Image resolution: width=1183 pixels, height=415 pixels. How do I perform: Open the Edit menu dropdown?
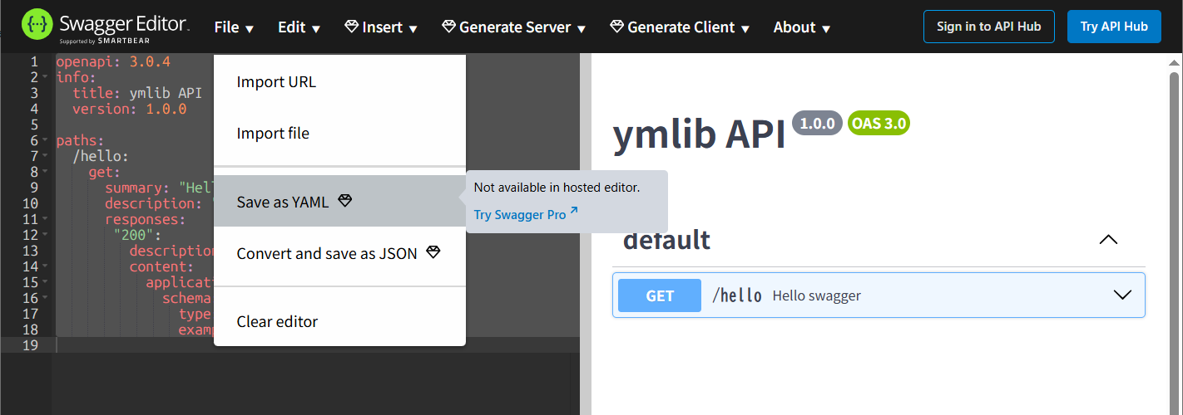(x=299, y=27)
